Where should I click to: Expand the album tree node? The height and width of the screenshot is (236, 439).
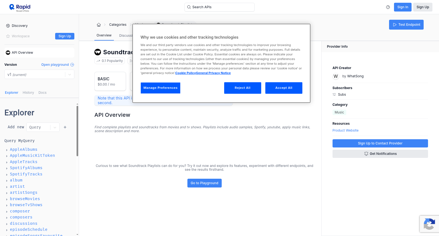point(7,181)
